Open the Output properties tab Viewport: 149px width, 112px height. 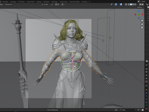[x=147, y=72]
